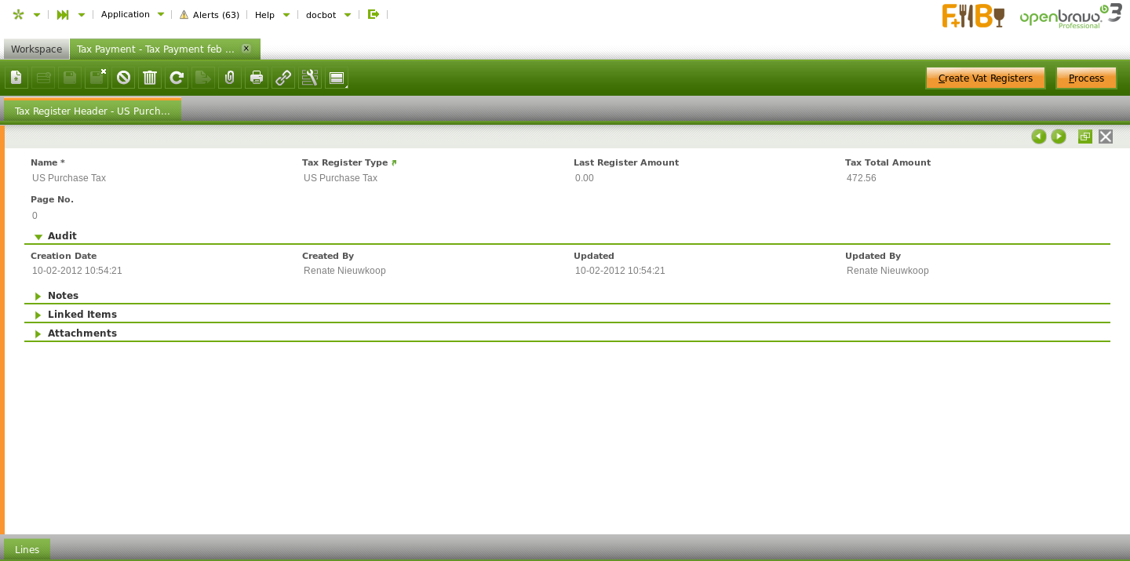Switch to the Workspace tab

36,49
